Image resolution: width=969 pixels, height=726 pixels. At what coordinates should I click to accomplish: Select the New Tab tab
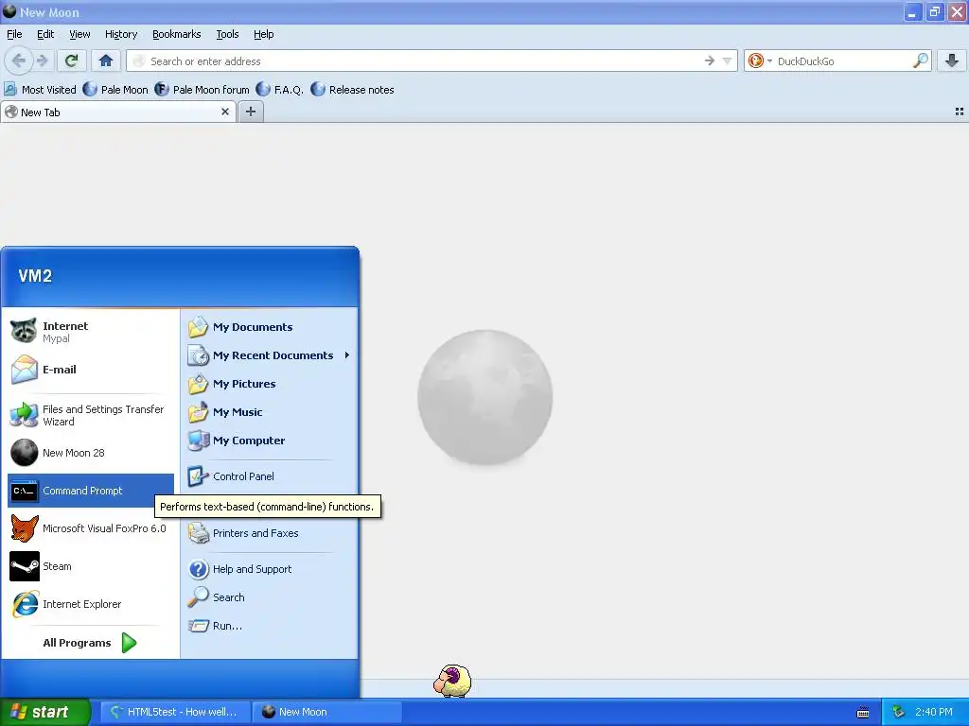[118, 112]
